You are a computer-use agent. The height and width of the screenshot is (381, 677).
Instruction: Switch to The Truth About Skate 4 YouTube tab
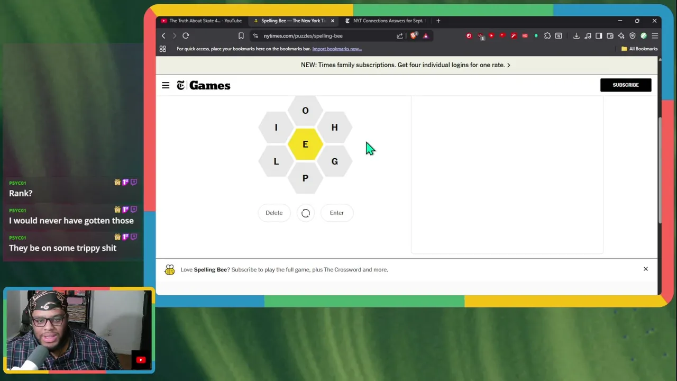(x=201, y=21)
